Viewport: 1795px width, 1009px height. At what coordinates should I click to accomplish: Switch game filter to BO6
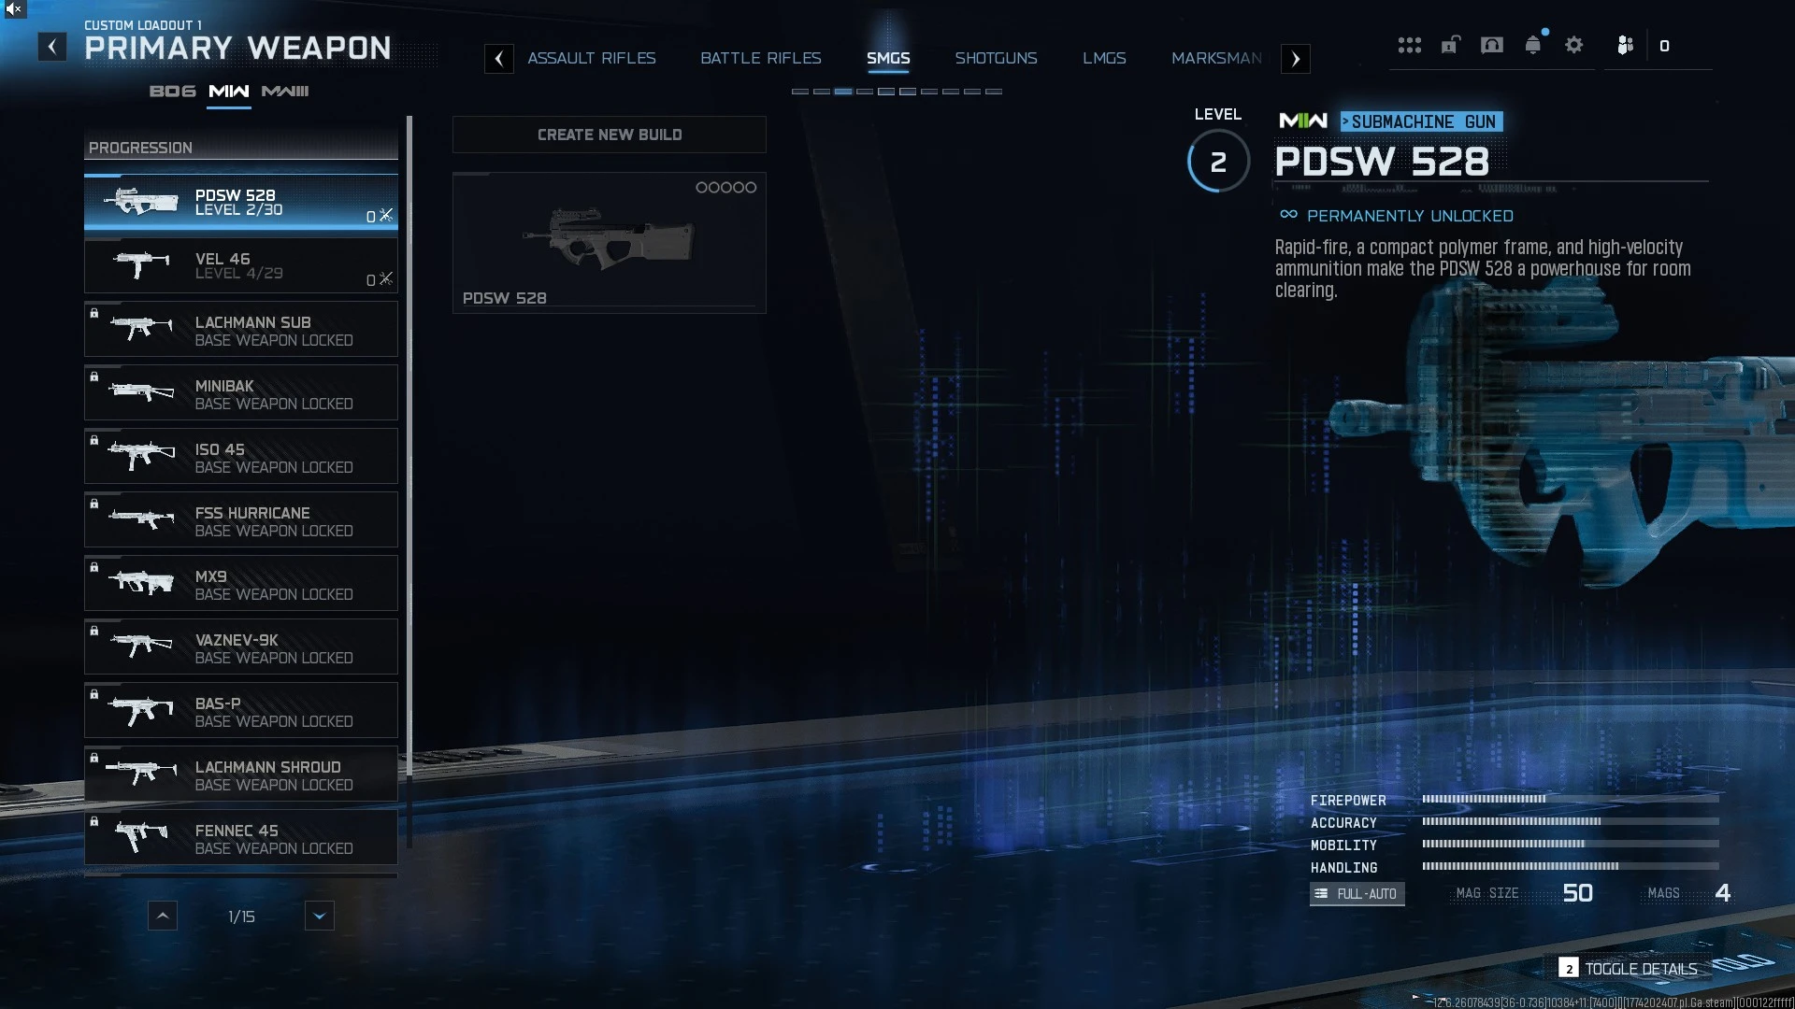click(173, 92)
